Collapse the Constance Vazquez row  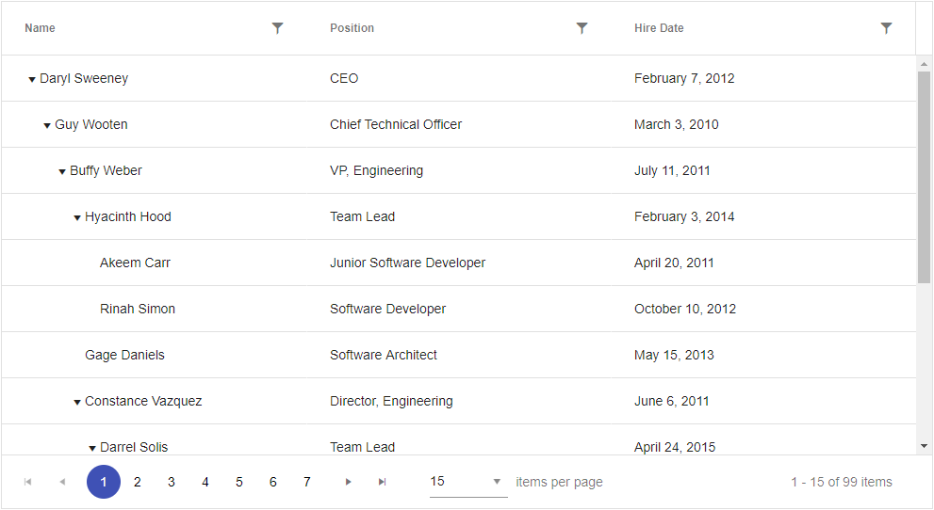pos(77,403)
